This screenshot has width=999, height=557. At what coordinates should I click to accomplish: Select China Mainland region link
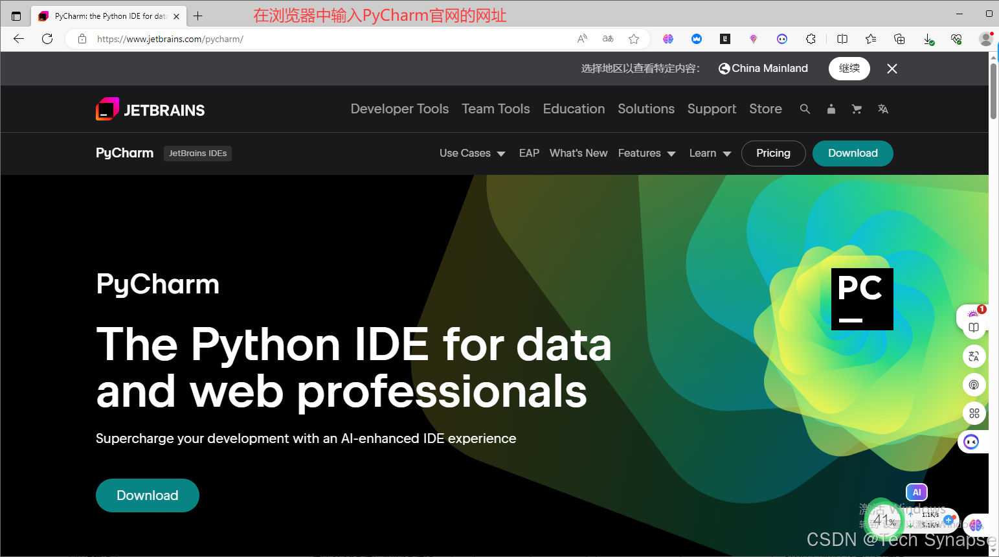(763, 69)
